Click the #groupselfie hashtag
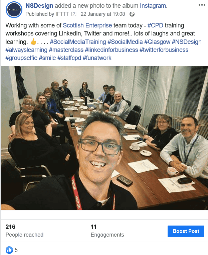The width and height of the screenshot is (208, 255). tap(21, 58)
